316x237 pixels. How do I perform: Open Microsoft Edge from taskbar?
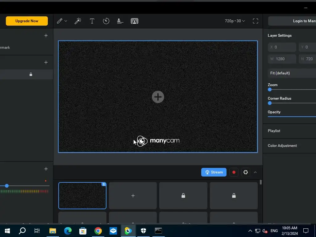click(x=68, y=231)
